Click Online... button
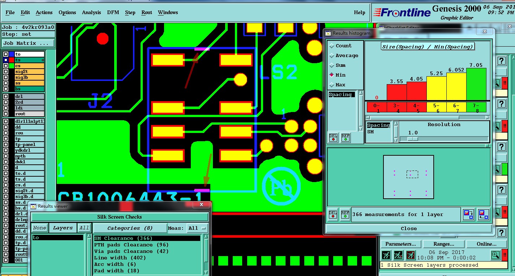515x276 pixels. pyautogui.click(x=486, y=244)
